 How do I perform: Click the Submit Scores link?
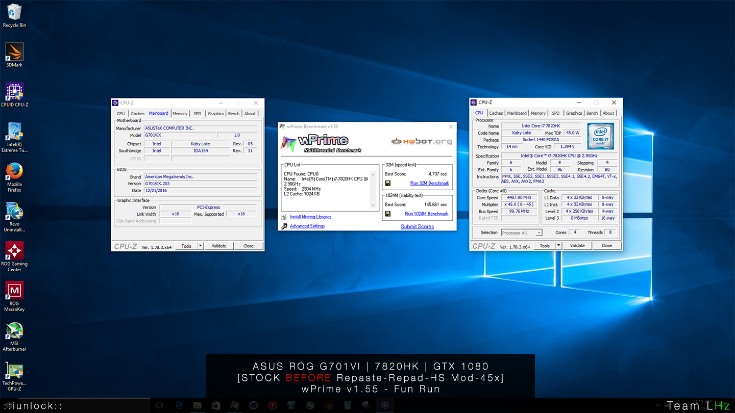tap(417, 226)
